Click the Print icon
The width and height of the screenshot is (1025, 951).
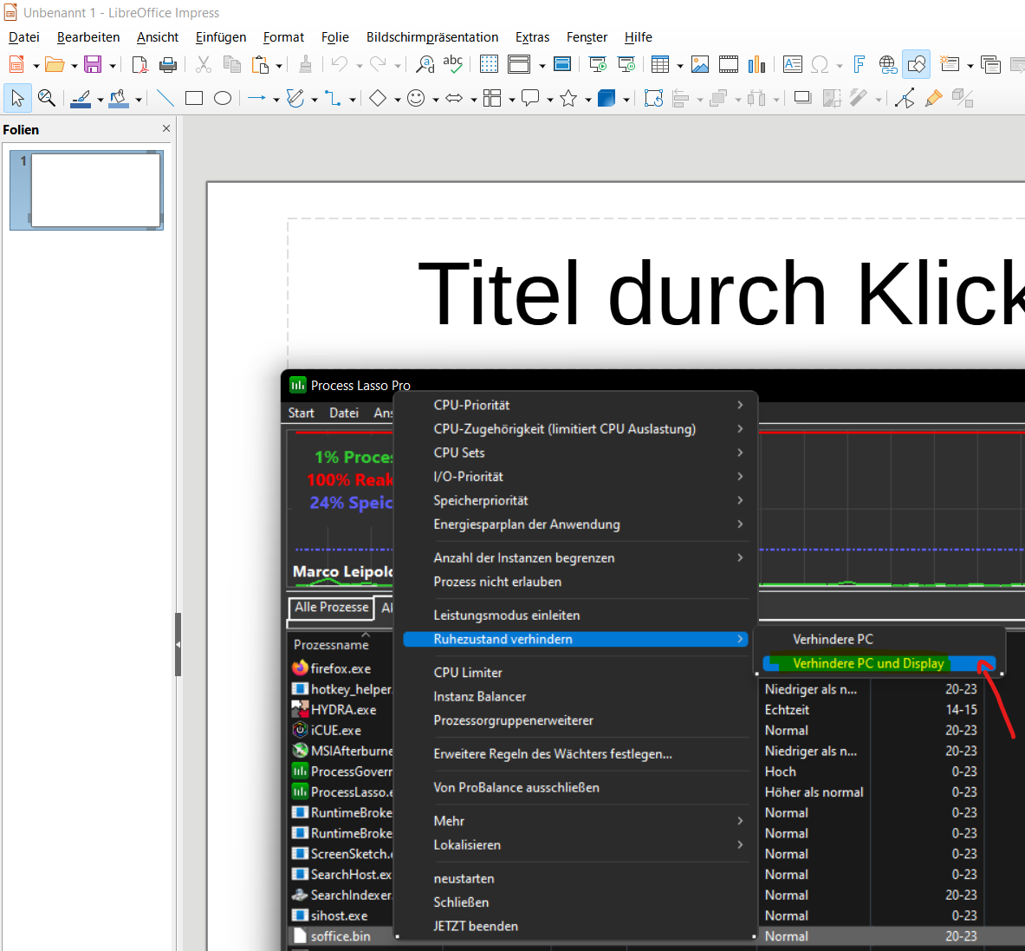[x=168, y=64]
